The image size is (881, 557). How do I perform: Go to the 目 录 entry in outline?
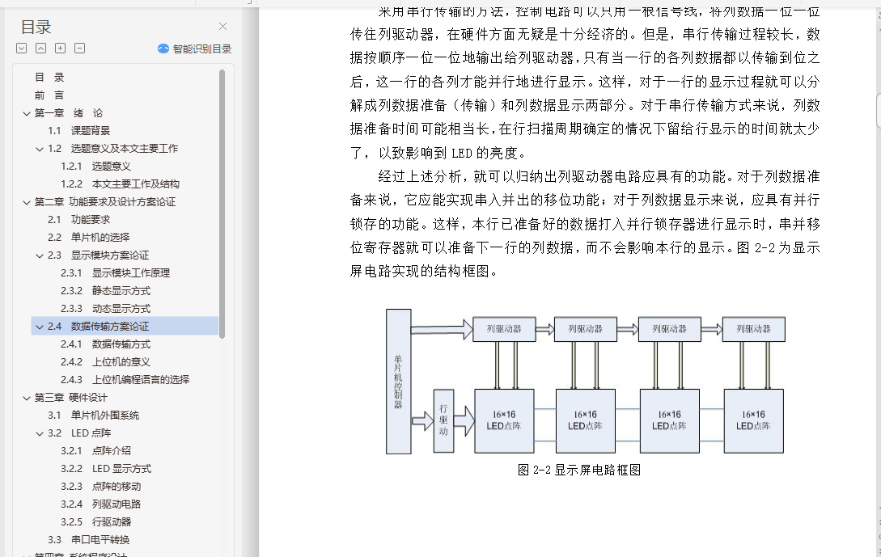point(49,78)
